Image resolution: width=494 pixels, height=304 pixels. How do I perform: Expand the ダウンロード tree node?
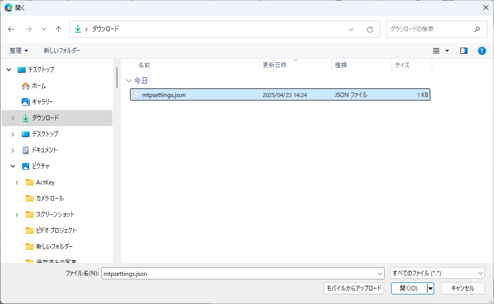pyautogui.click(x=13, y=118)
